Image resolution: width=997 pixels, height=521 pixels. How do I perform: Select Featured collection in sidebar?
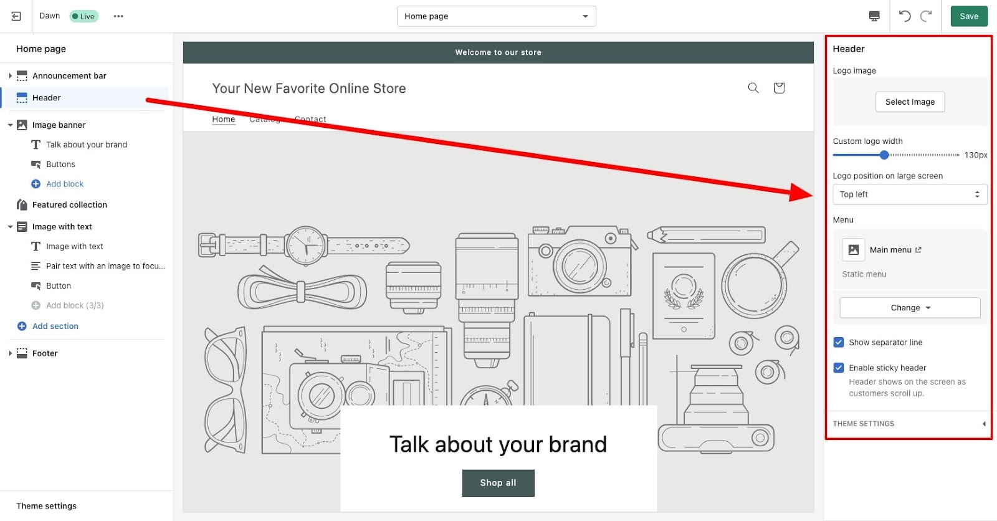pyautogui.click(x=69, y=205)
